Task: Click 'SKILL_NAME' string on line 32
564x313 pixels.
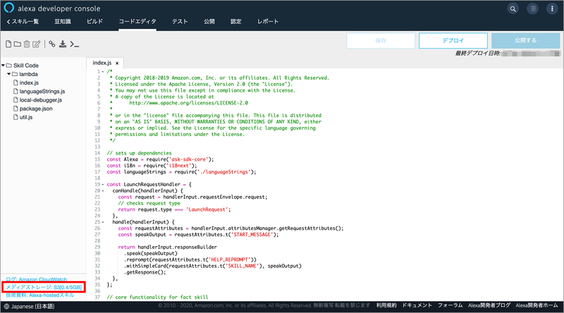Action: [x=242, y=266]
